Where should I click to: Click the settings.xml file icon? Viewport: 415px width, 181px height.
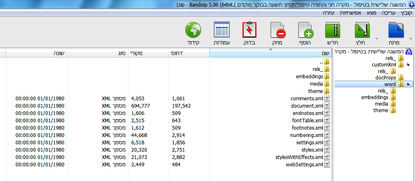click(327, 143)
